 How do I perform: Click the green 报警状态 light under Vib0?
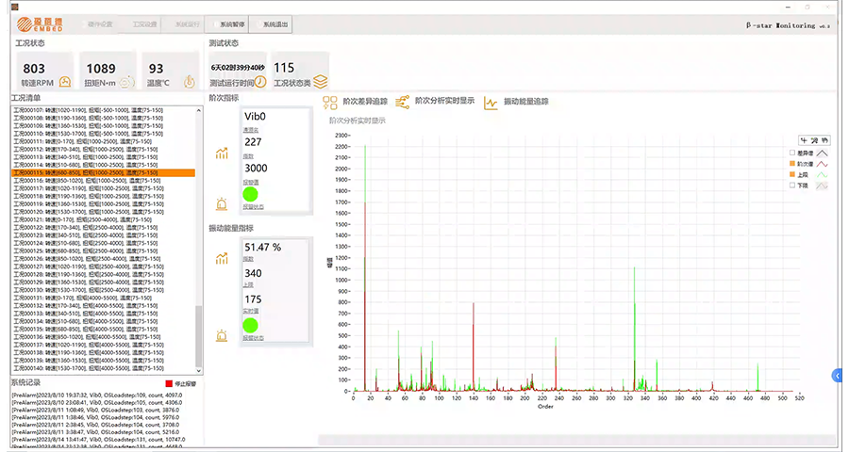click(x=251, y=194)
